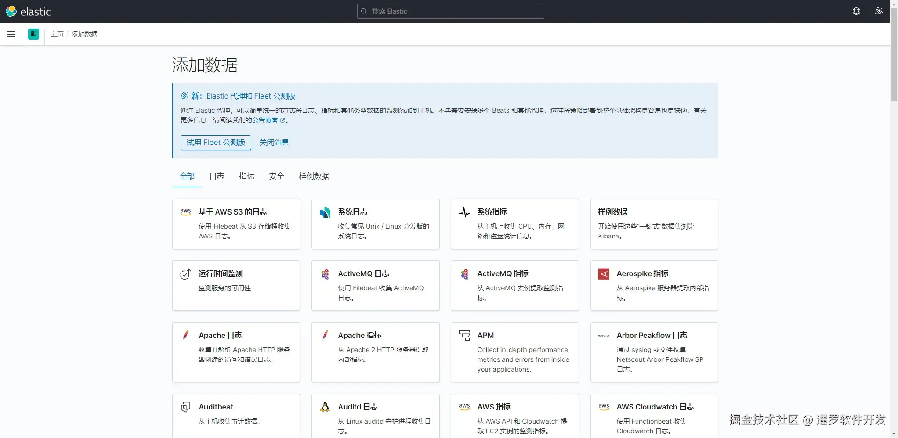
Task: Click the APM card icon
Action: click(464, 336)
